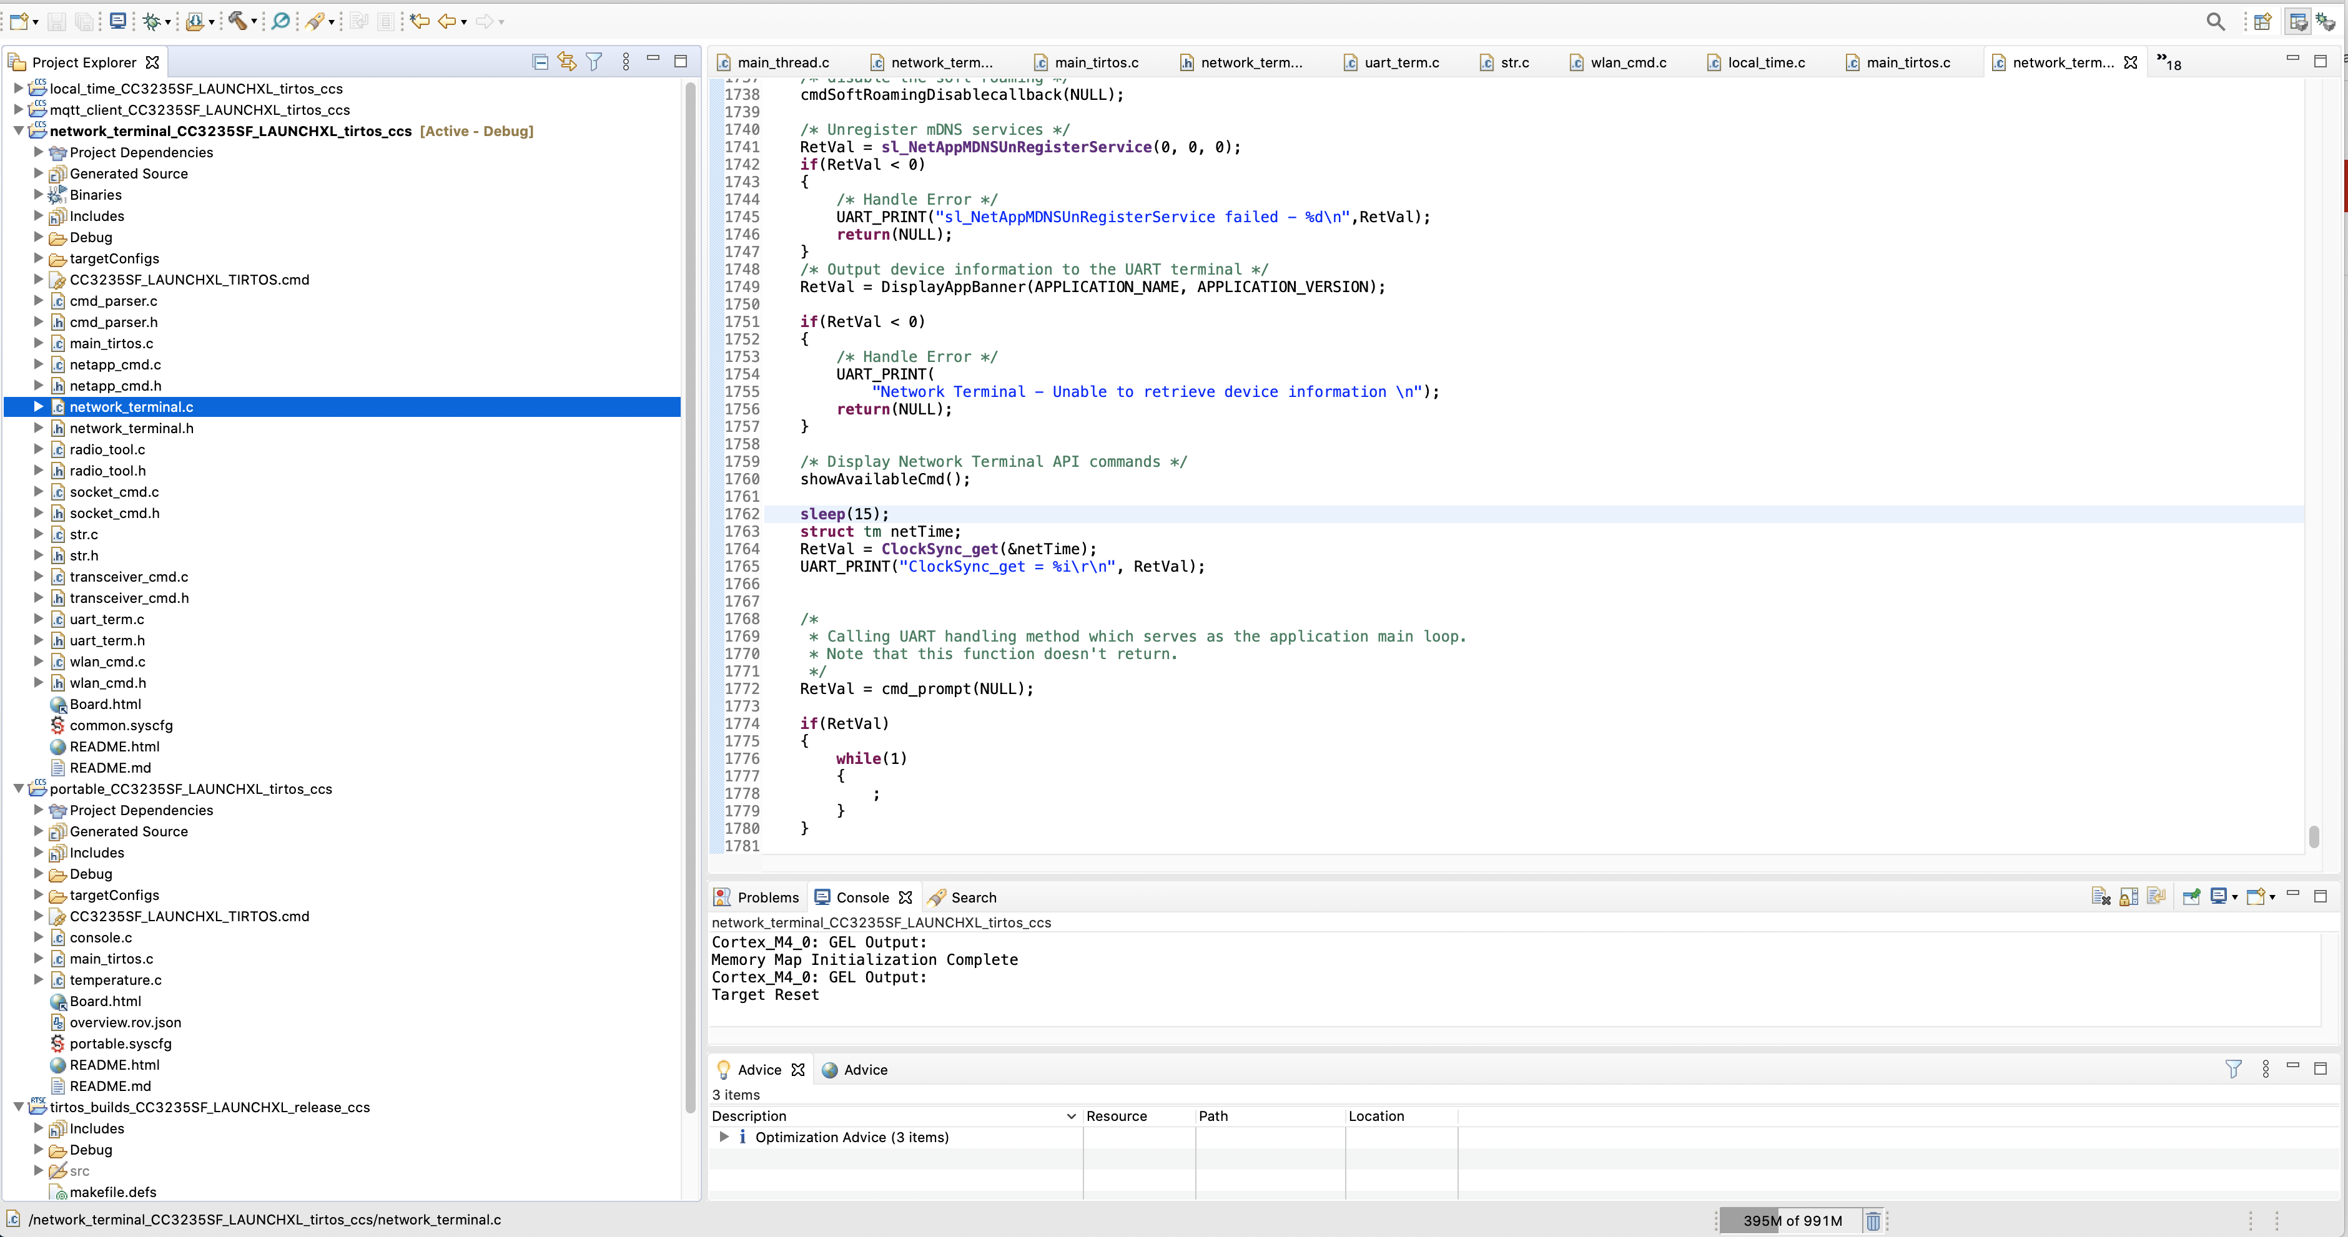Image resolution: width=2348 pixels, height=1237 pixels.
Task: Open the search magnifier in the top-right toolbar
Action: [x=2217, y=21]
